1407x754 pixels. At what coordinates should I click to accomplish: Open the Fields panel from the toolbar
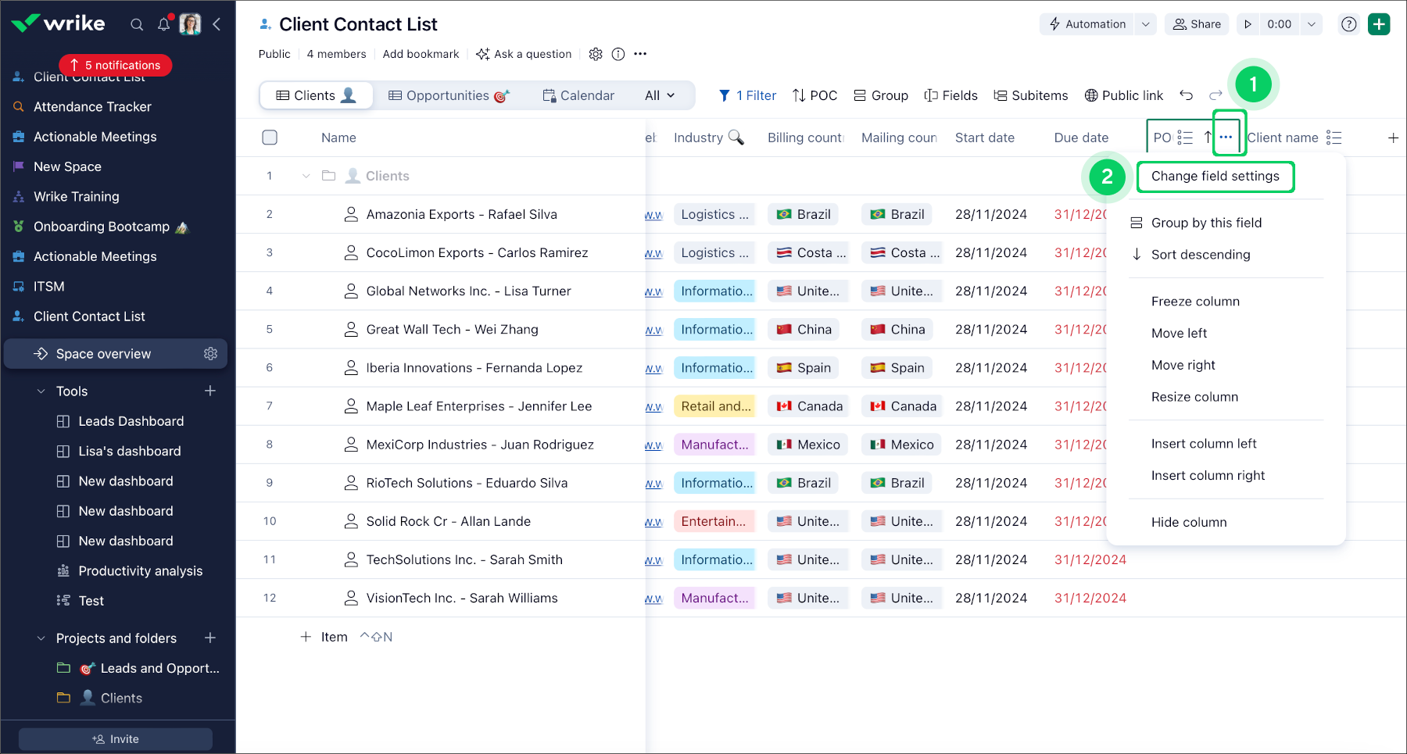click(931, 95)
